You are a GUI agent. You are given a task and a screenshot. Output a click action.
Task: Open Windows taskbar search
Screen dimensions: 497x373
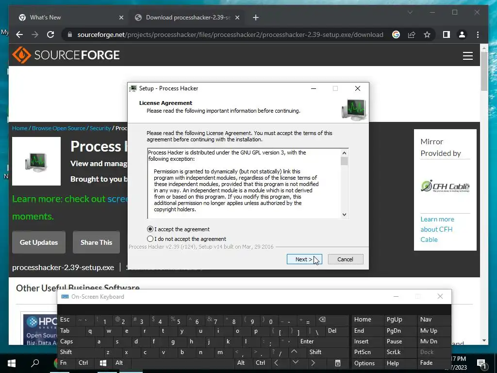click(x=35, y=363)
